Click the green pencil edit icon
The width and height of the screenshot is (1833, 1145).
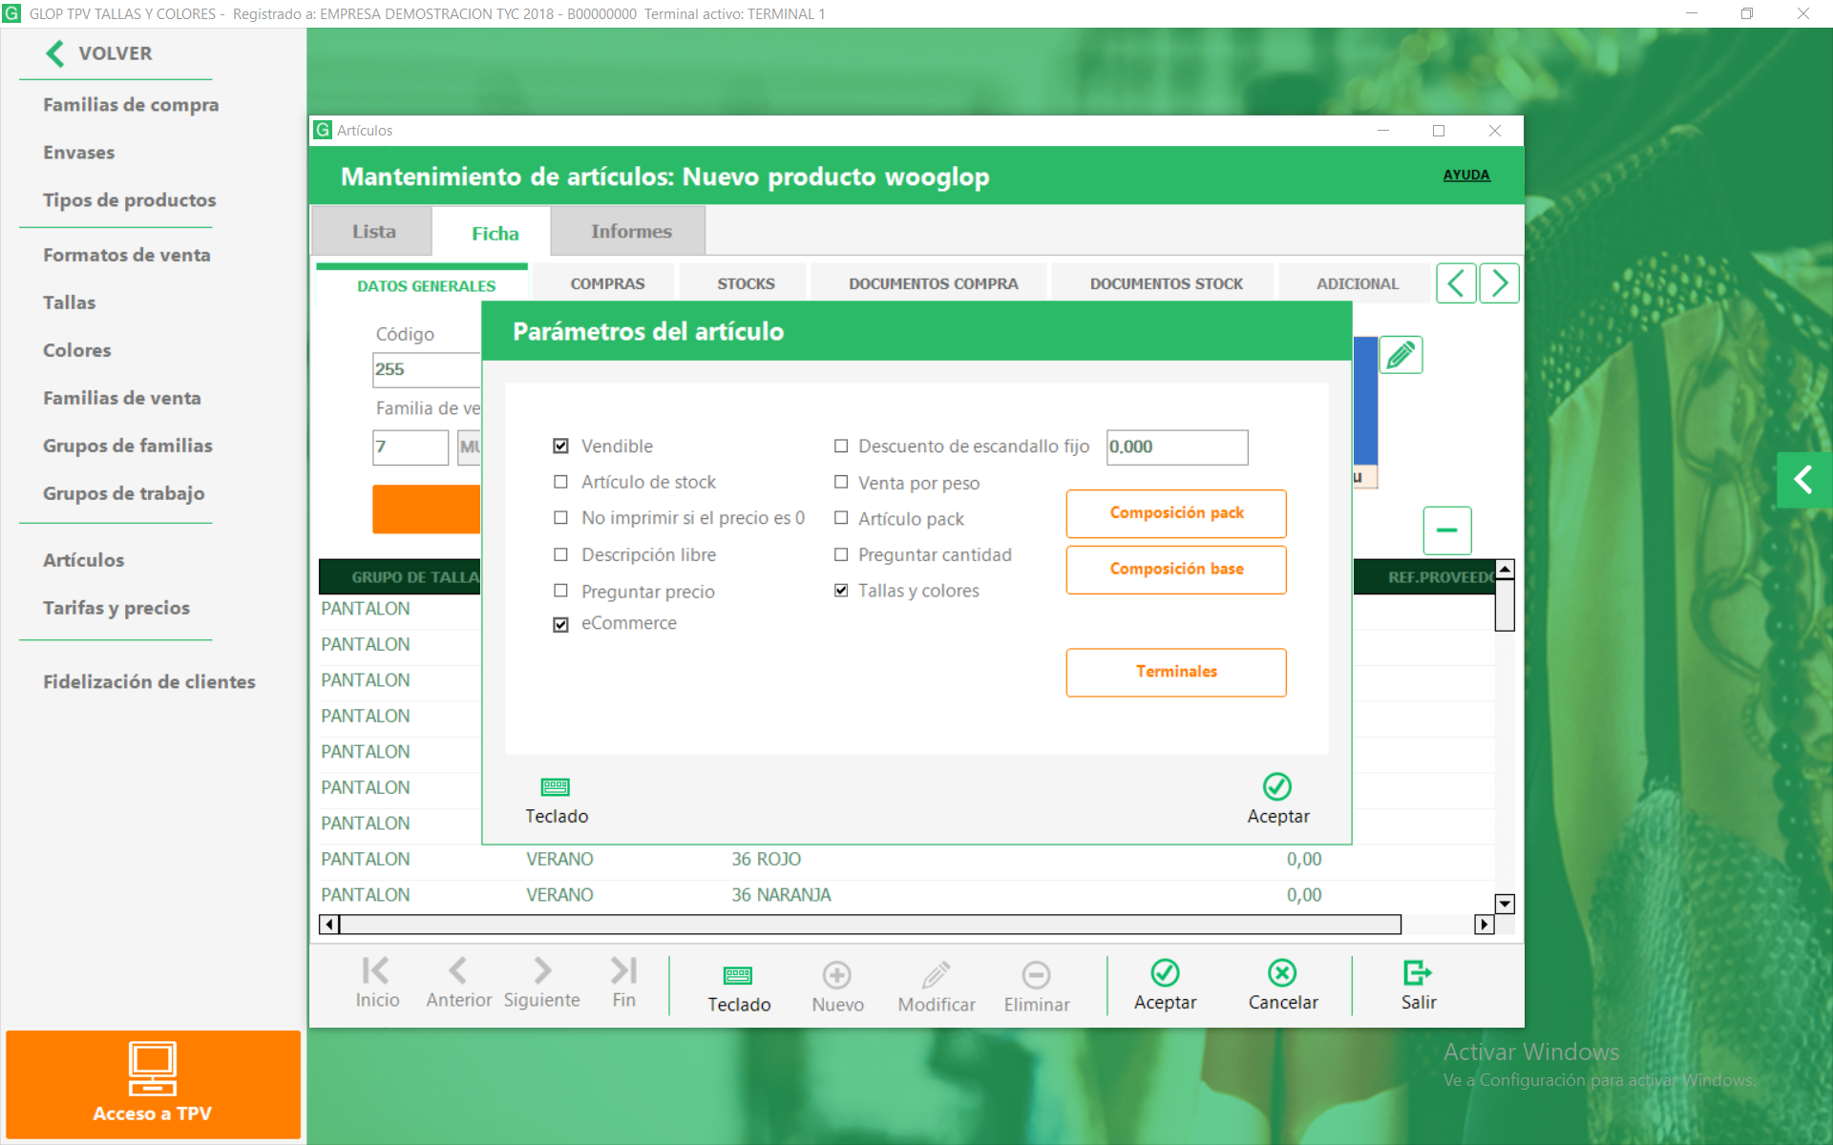[1401, 355]
